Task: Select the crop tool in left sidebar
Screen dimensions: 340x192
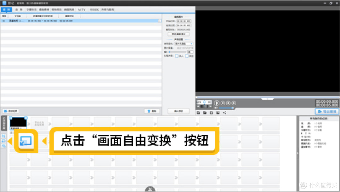Action: pyautogui.click(x=3, y=136)
